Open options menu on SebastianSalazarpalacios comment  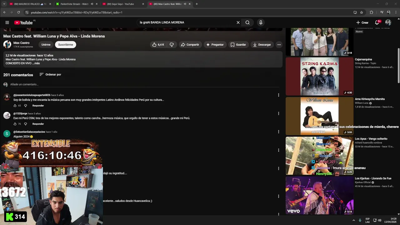point(278,132)
